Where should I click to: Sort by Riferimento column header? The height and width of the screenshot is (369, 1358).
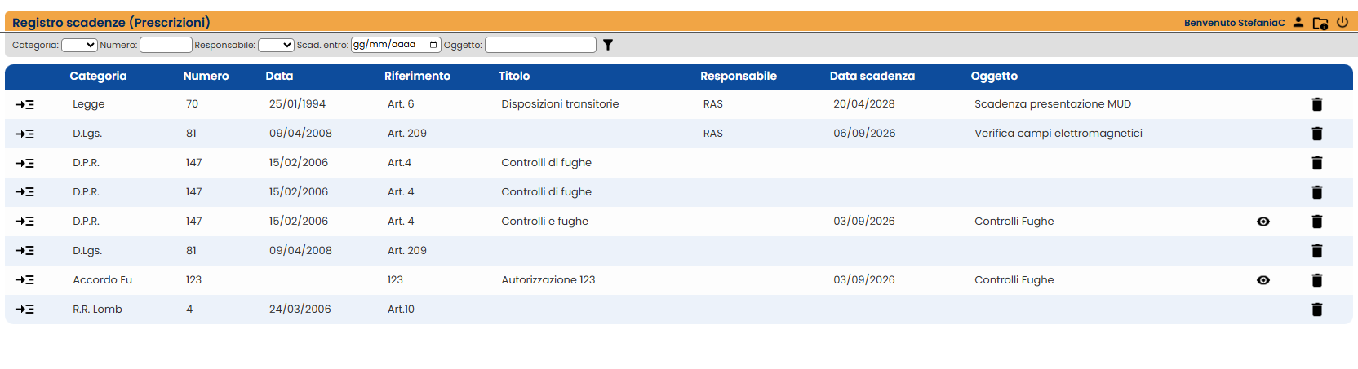point(417,76)
